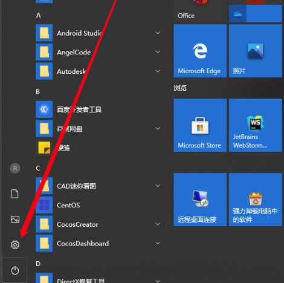Viewport: 284px width, 283px height.
Task: Expand the Autodesk folder chevron
Action: [158, 71]
